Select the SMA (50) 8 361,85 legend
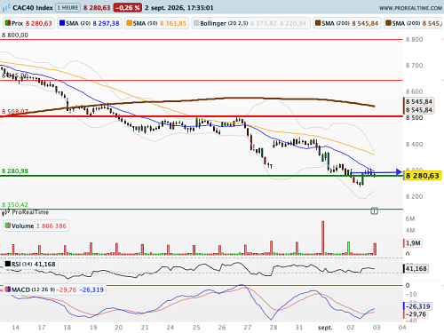Image resolution: width=444 pixels, height=333 pixels. 156,23
